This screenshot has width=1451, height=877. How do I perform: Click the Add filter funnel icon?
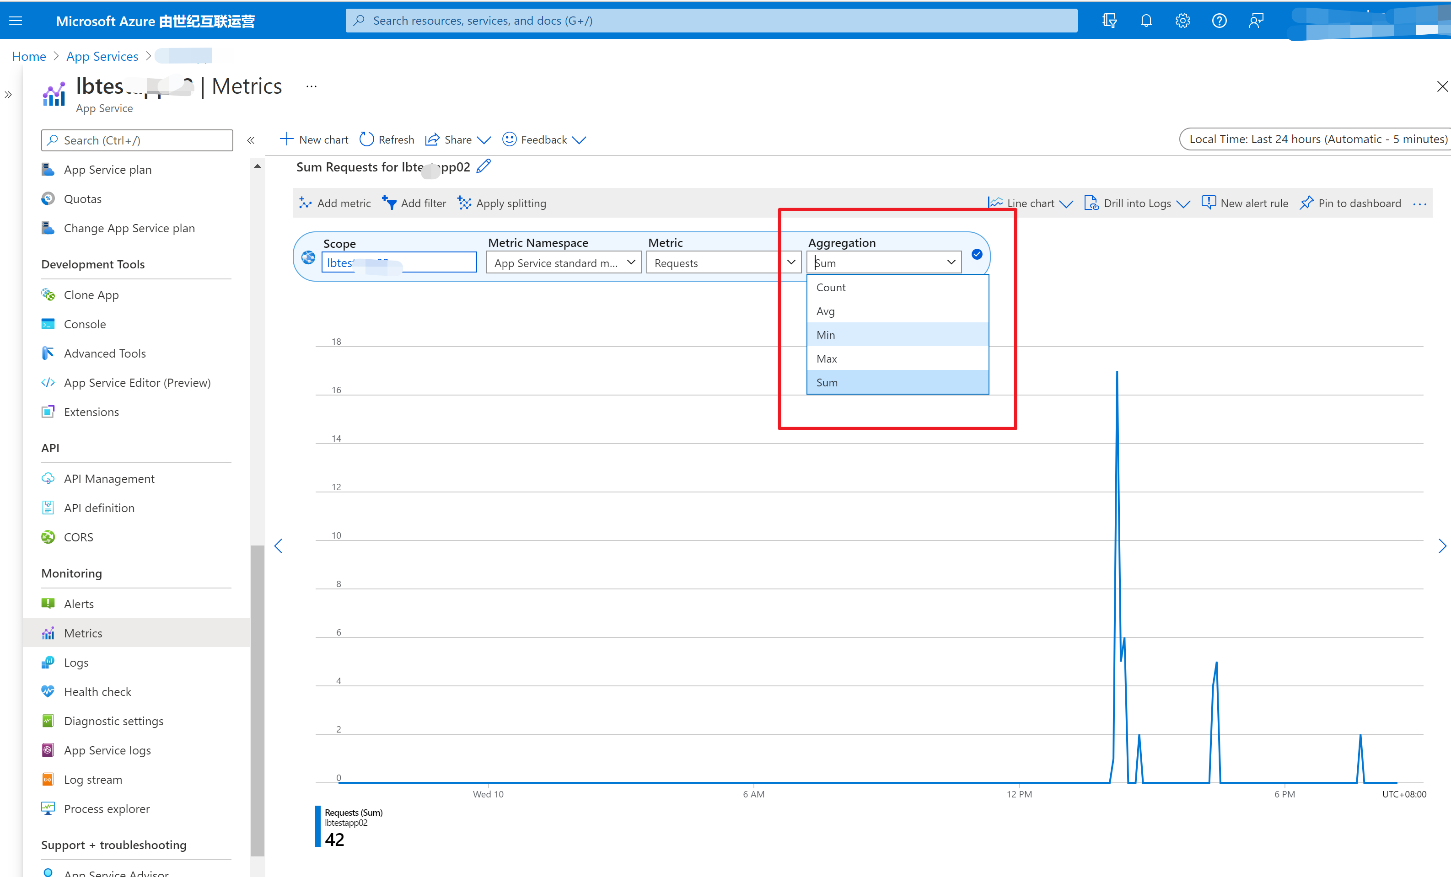pos(389,203)
